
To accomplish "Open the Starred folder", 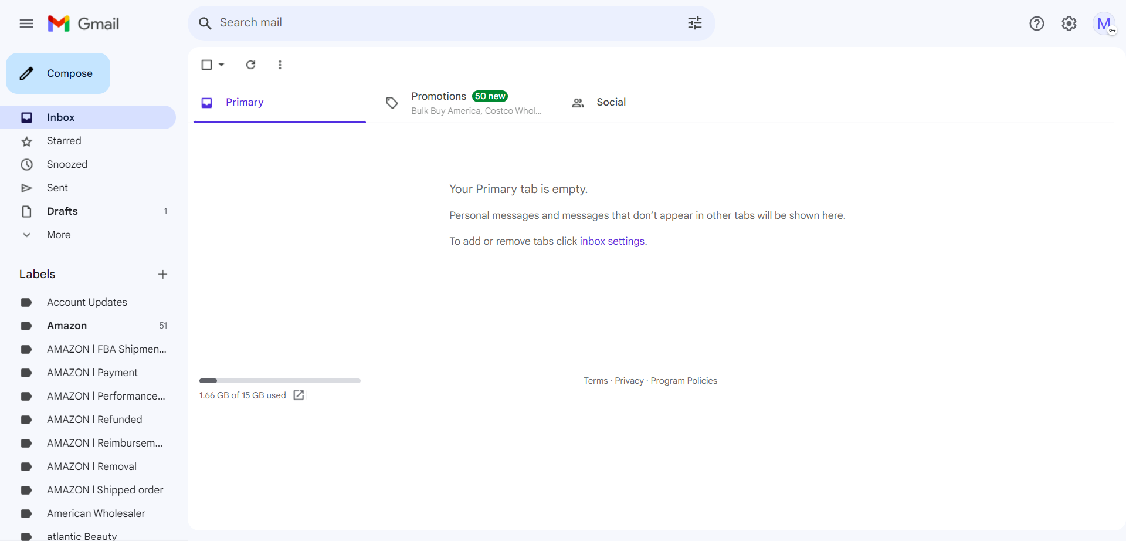I will (x=88, y=141).
